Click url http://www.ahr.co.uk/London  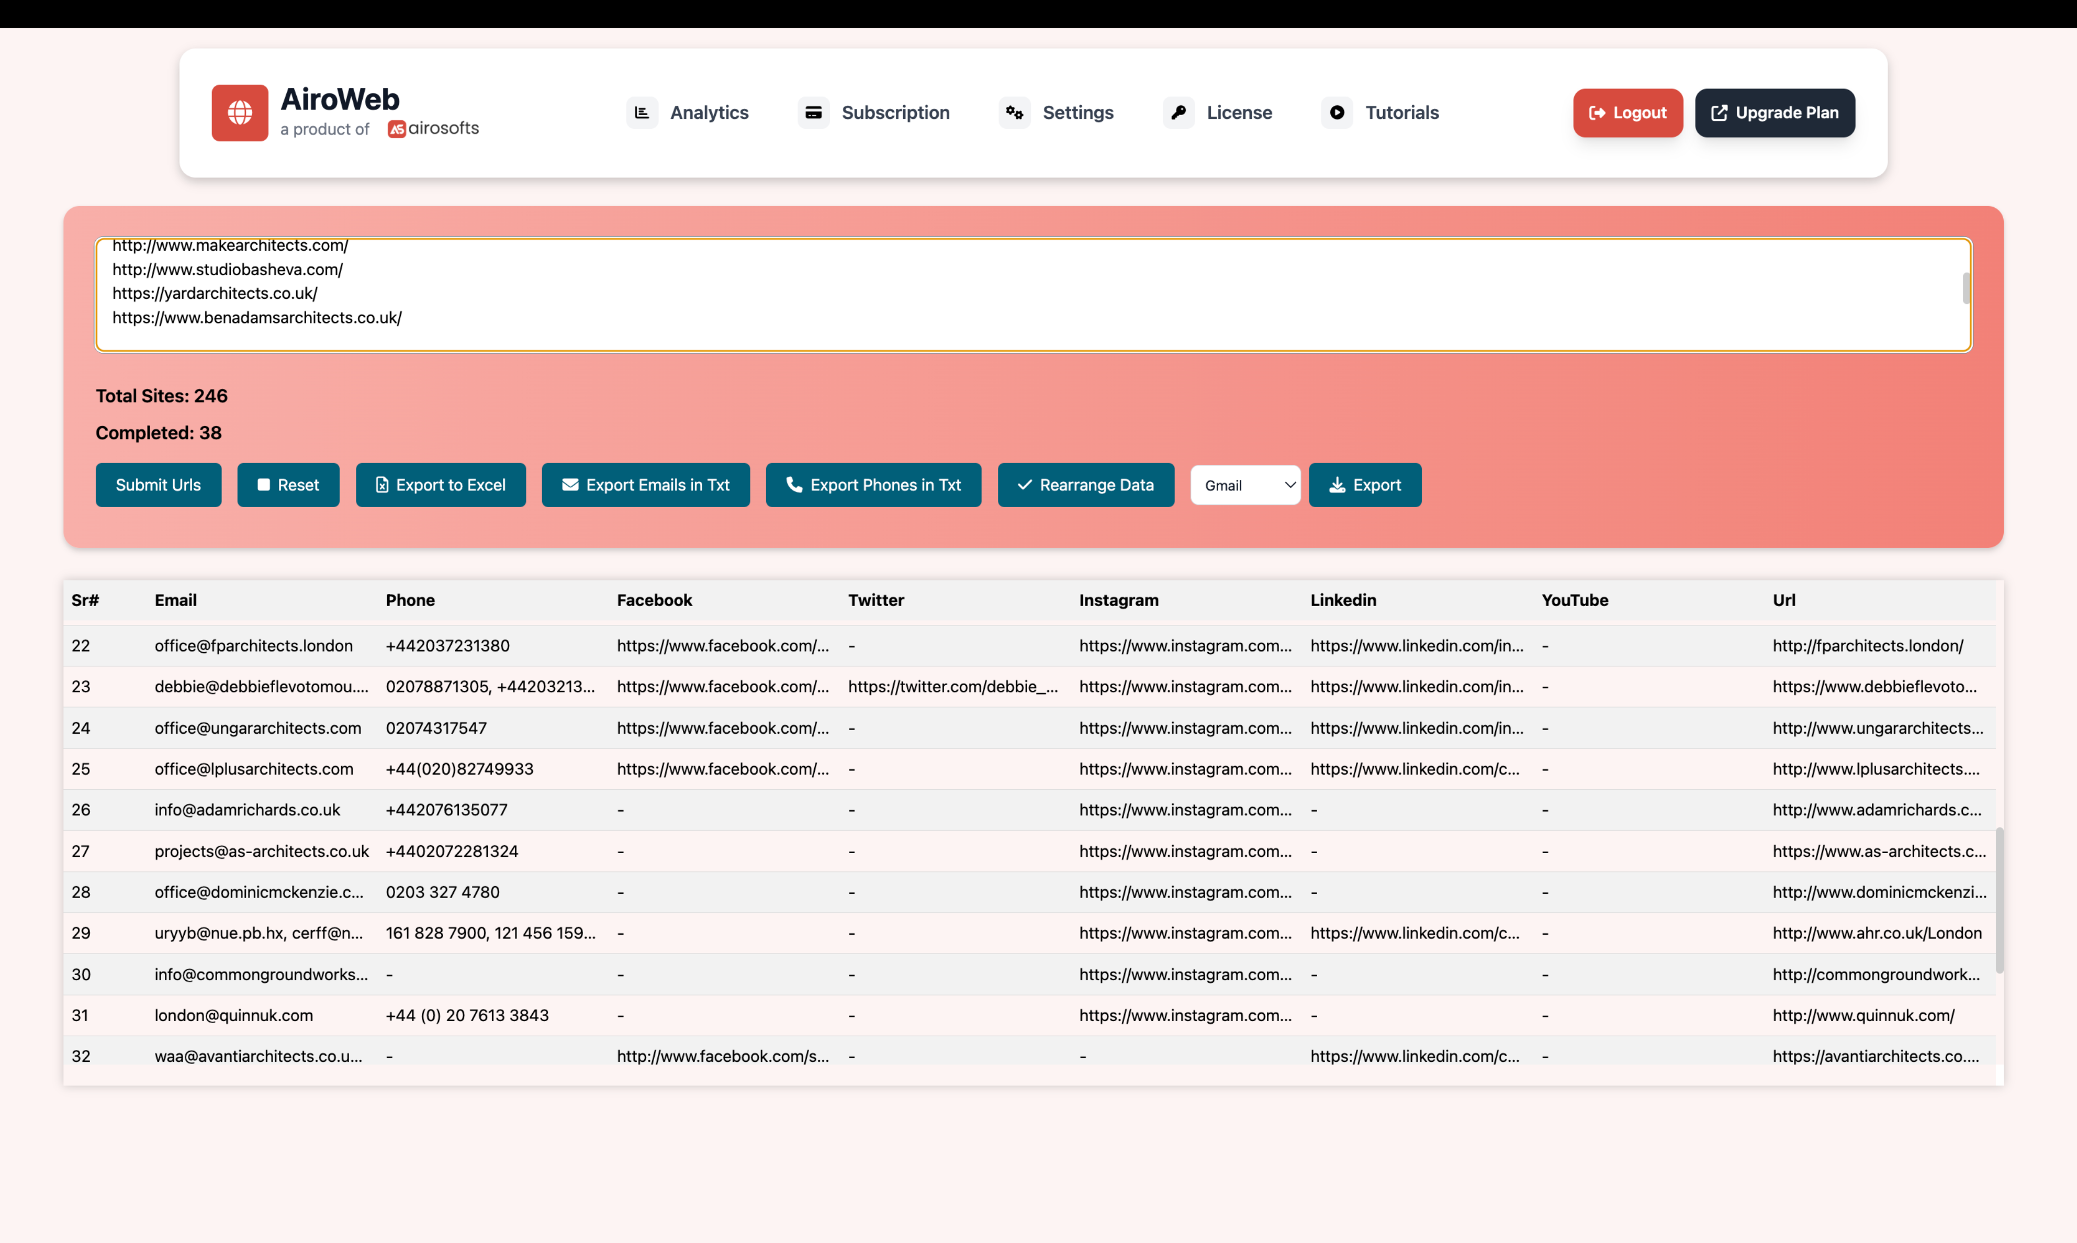pyautogui.click(x=1877, y=933)
